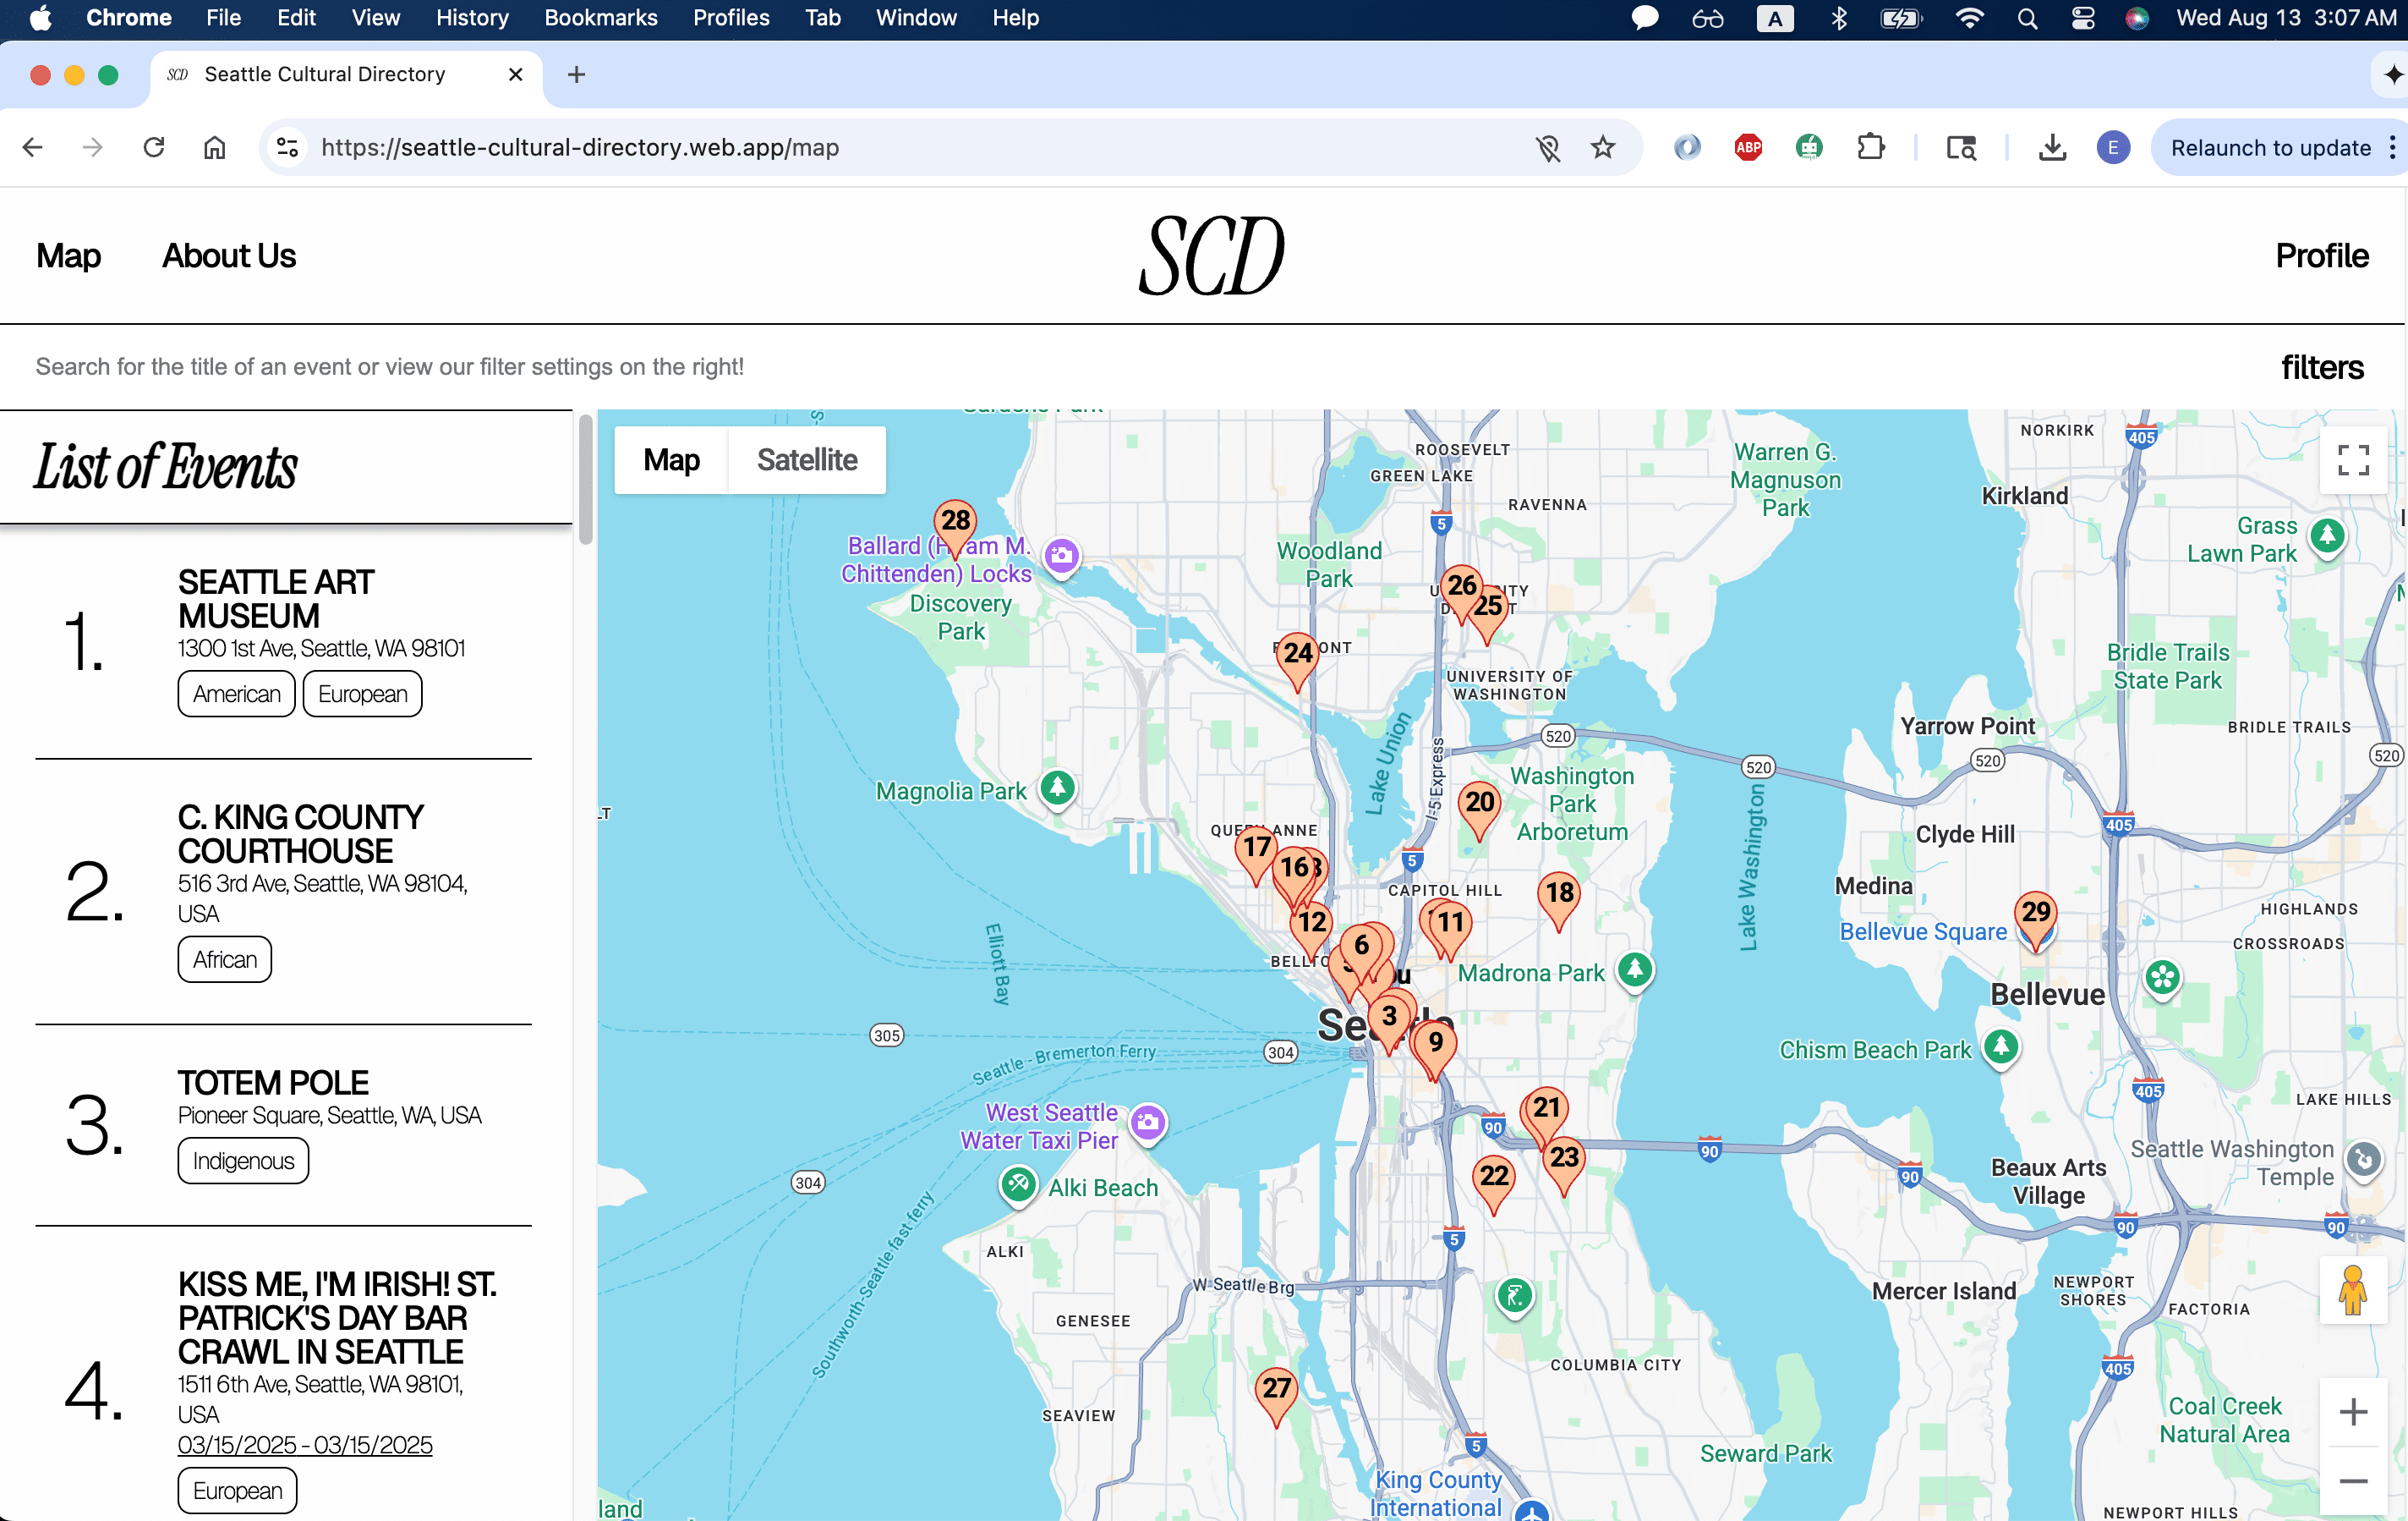The width and height of the screenshot is (2408, 1521).
Task: Open the Adblock Plus extension icon
Action: (1748, 147)
